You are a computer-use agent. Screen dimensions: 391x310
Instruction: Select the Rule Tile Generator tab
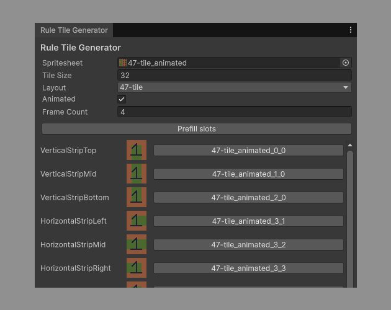click(74, 30)
